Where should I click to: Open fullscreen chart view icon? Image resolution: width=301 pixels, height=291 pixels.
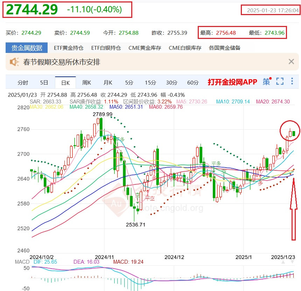(x=280, y=81)
